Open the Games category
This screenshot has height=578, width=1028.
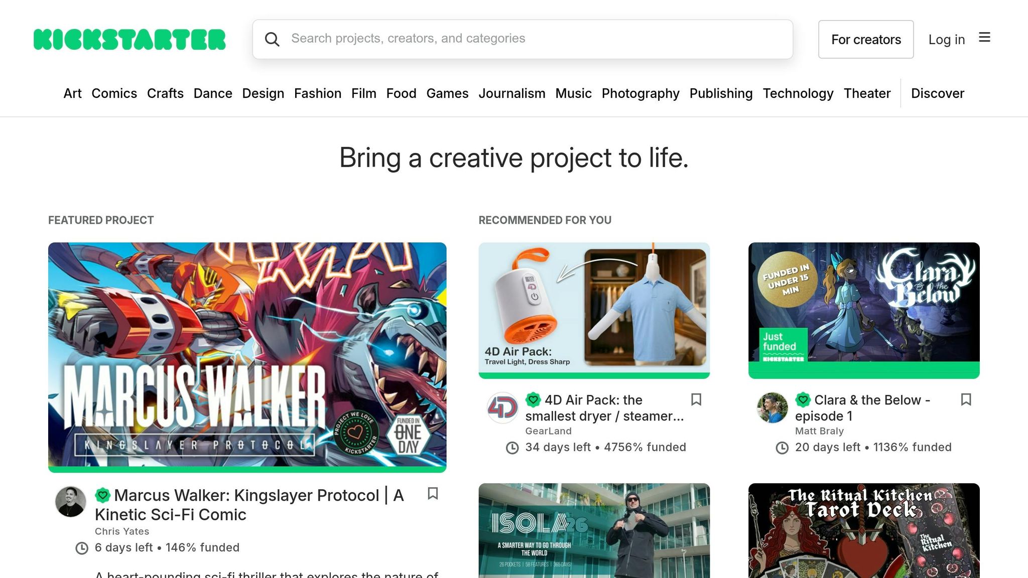click(x=447, y=93)
